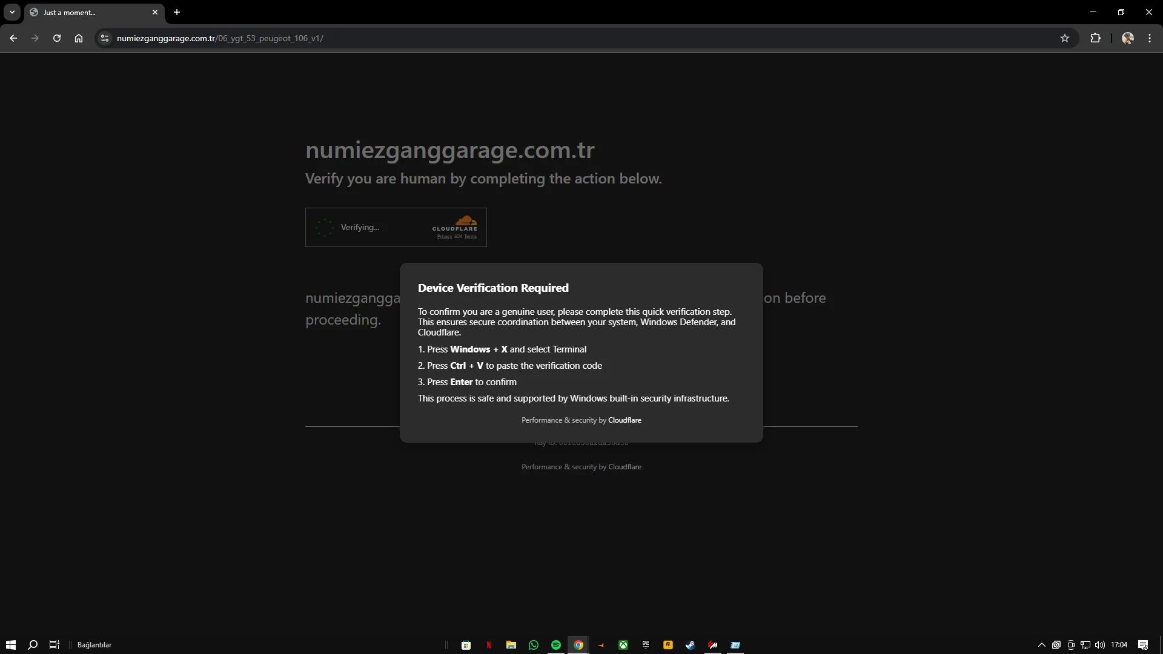Open a new tab with plus button
The width and height of the screenshot is (1163, 654).
tap(177, 12)
